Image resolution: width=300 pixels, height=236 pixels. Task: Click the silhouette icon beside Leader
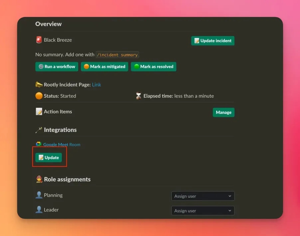(x=39, y=210)
